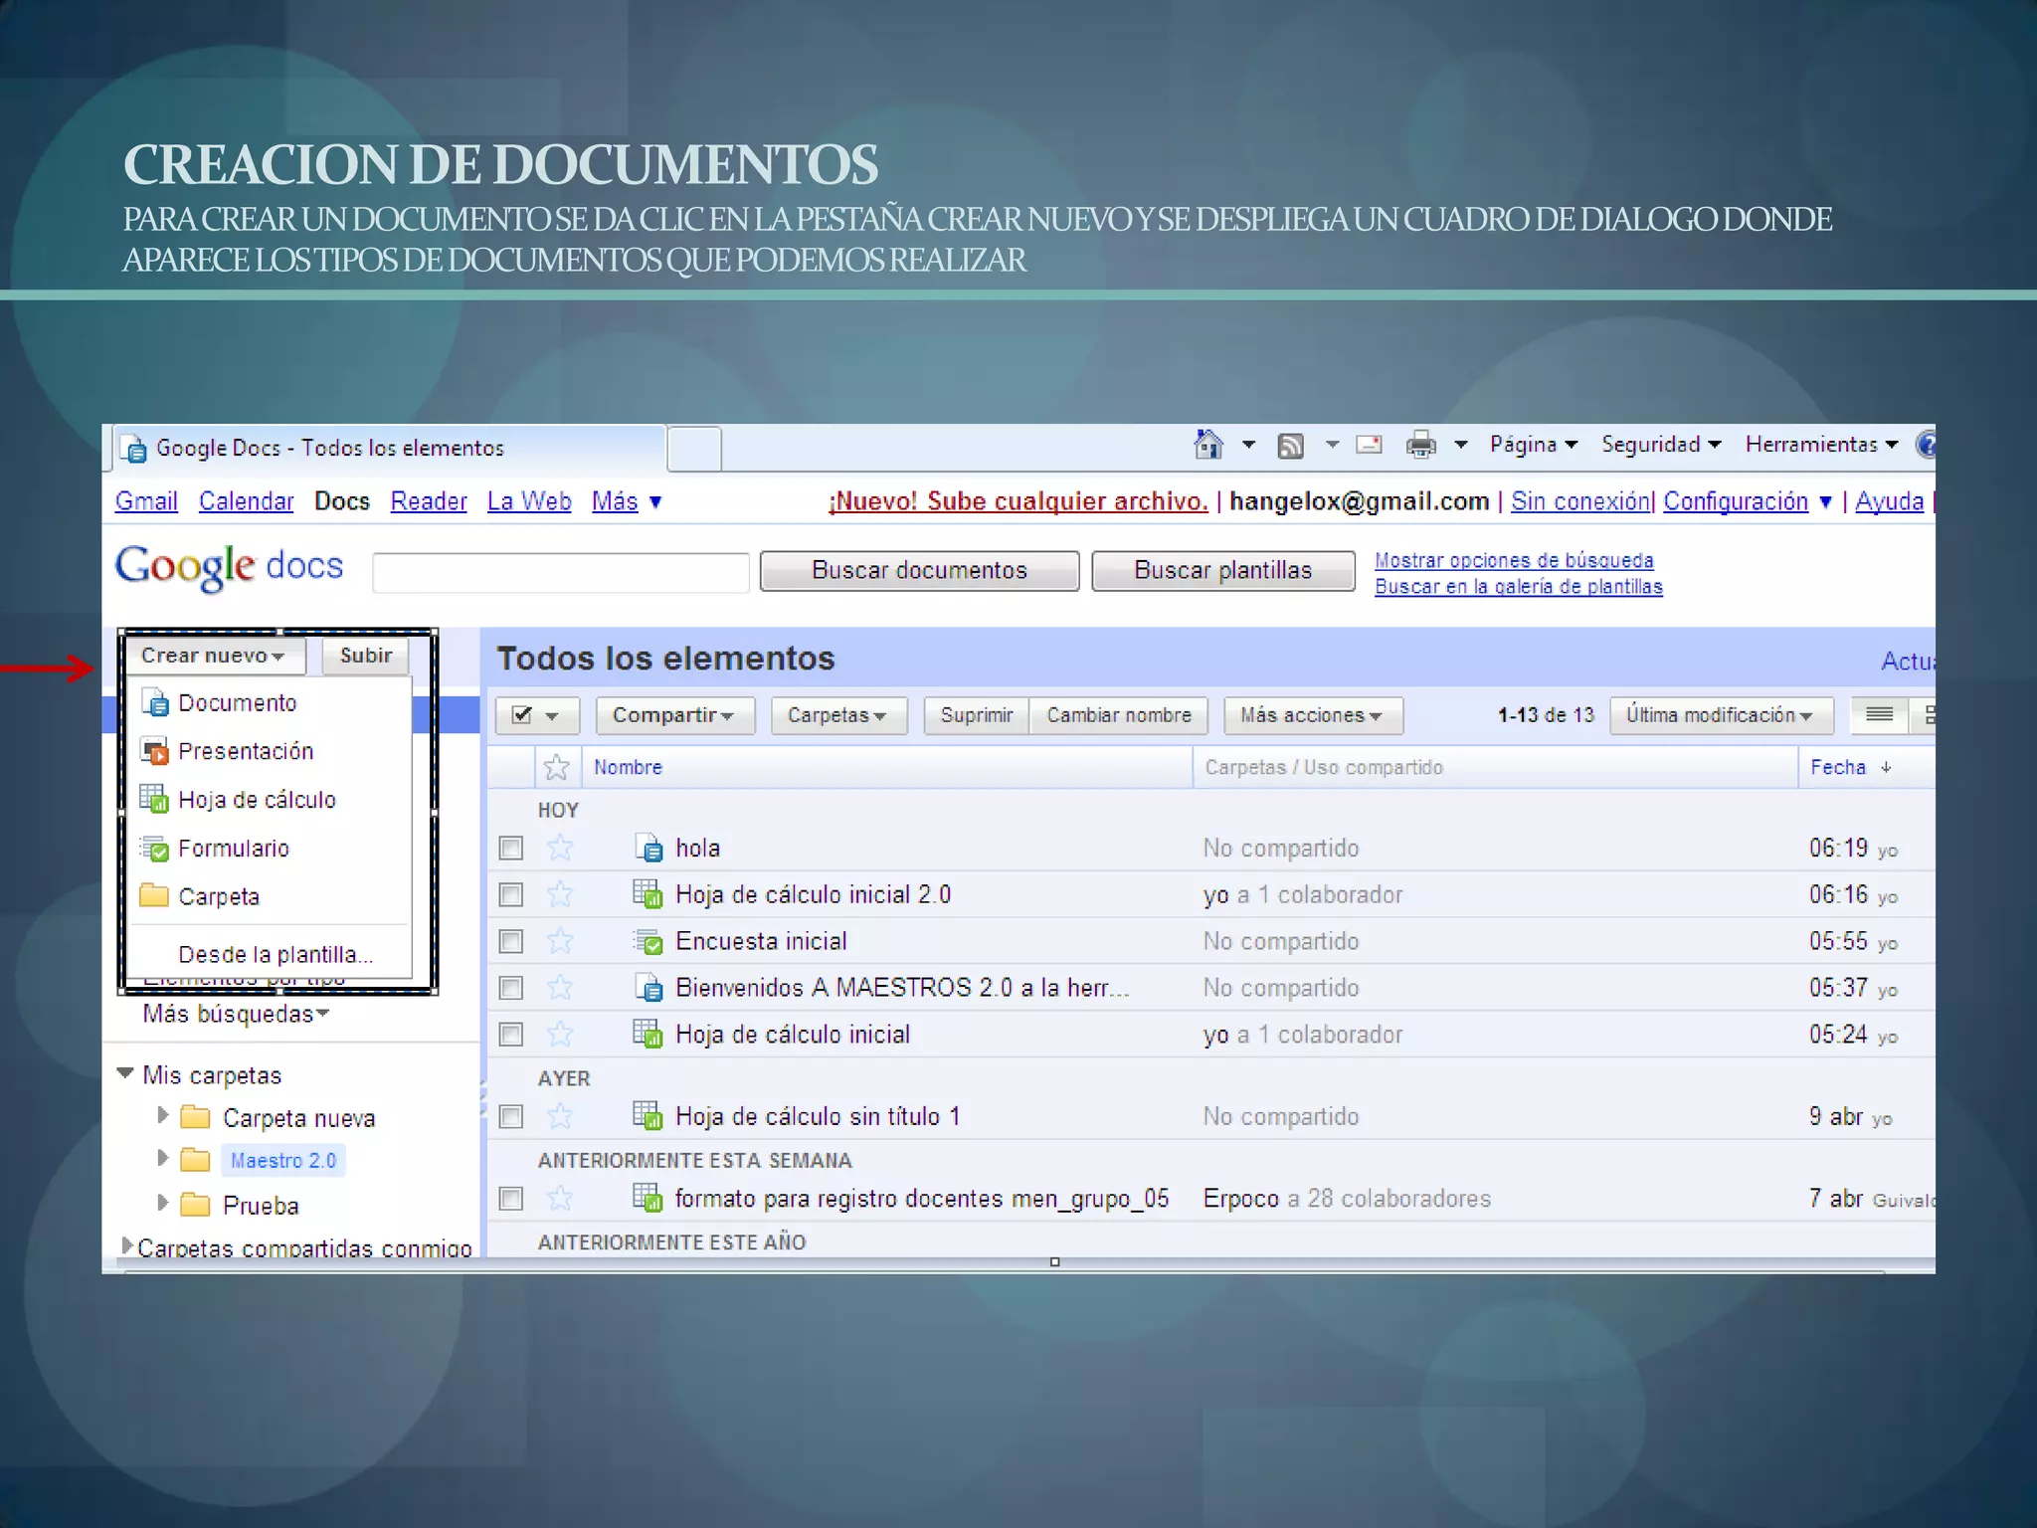Select 'Maestro 2.0' folder in tree
The height and width of the screenshot is (1528, 2037).
pos(283,1161)
